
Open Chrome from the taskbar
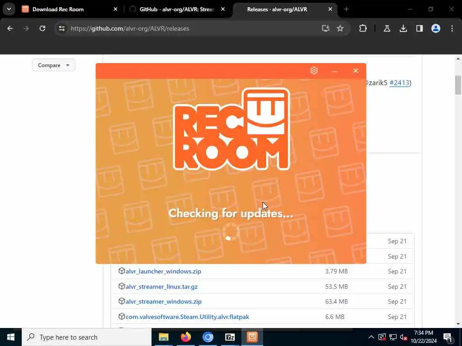[208, 337]
